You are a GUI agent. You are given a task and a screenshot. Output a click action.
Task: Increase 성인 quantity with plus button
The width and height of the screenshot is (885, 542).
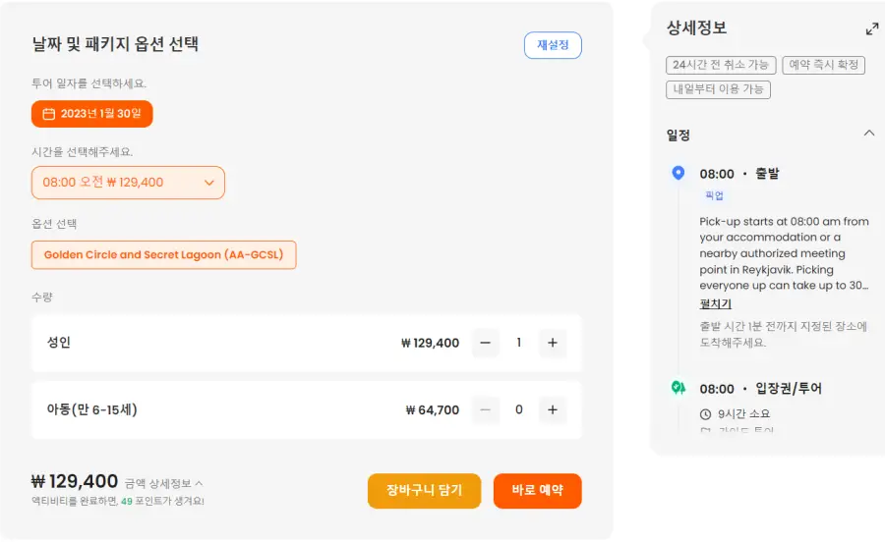point(553,343)
